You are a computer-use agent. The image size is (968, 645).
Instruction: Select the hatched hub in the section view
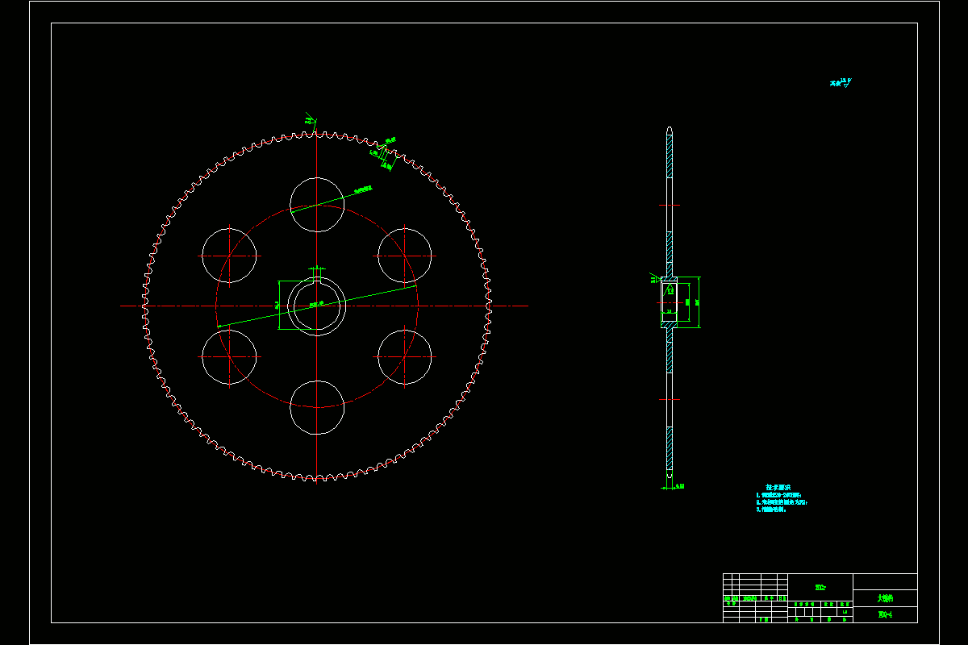pos(669,302)
